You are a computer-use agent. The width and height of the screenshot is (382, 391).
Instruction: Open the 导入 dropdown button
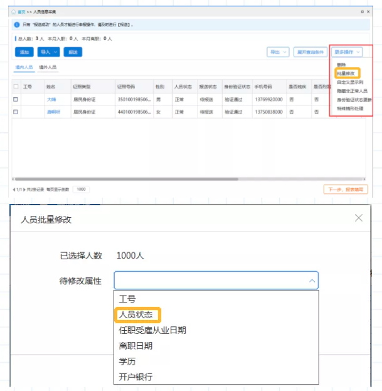pyautogui.click(x=48, y=52)
